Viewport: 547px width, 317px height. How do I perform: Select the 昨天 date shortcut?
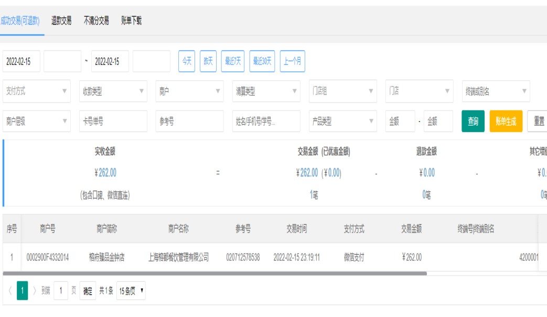point(208,61)
